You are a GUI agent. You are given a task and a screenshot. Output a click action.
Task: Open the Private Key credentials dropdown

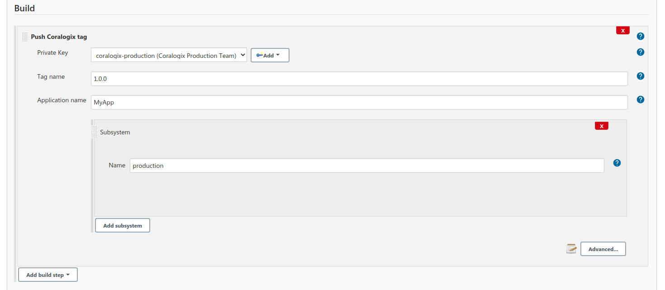point(169,55)
